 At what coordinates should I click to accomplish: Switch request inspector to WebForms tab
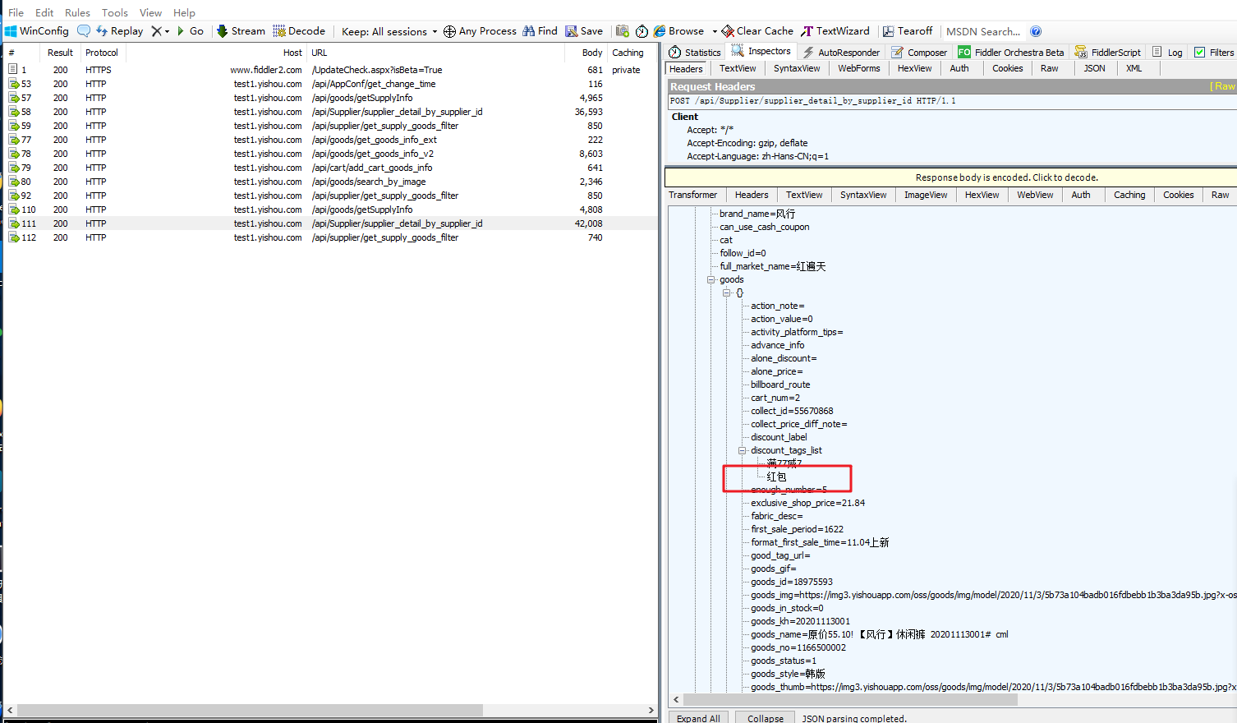pos(858,69)
